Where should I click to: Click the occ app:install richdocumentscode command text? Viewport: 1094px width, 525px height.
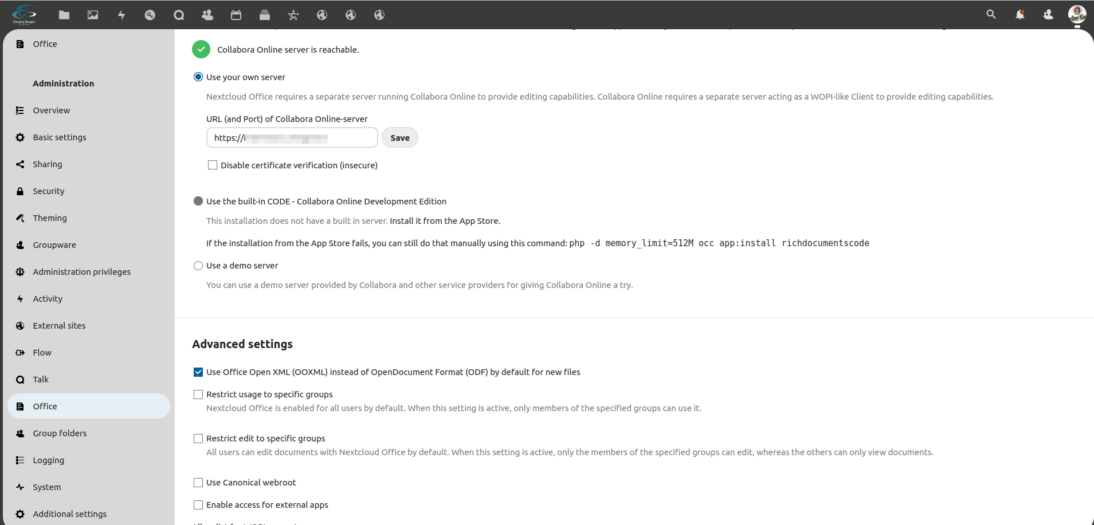(x=719, y=243)
